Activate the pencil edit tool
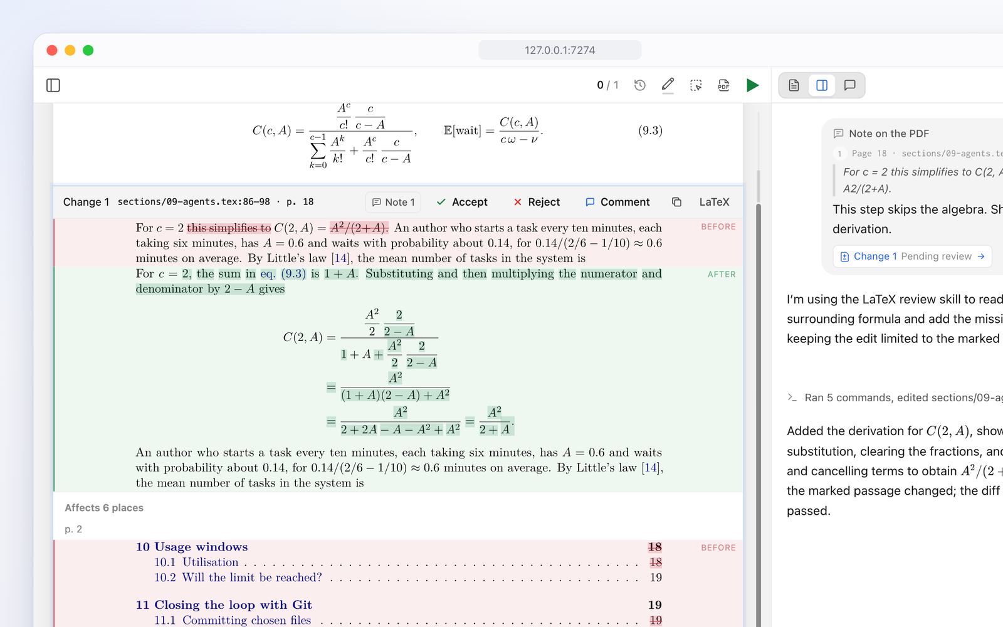 click(668, 85)
